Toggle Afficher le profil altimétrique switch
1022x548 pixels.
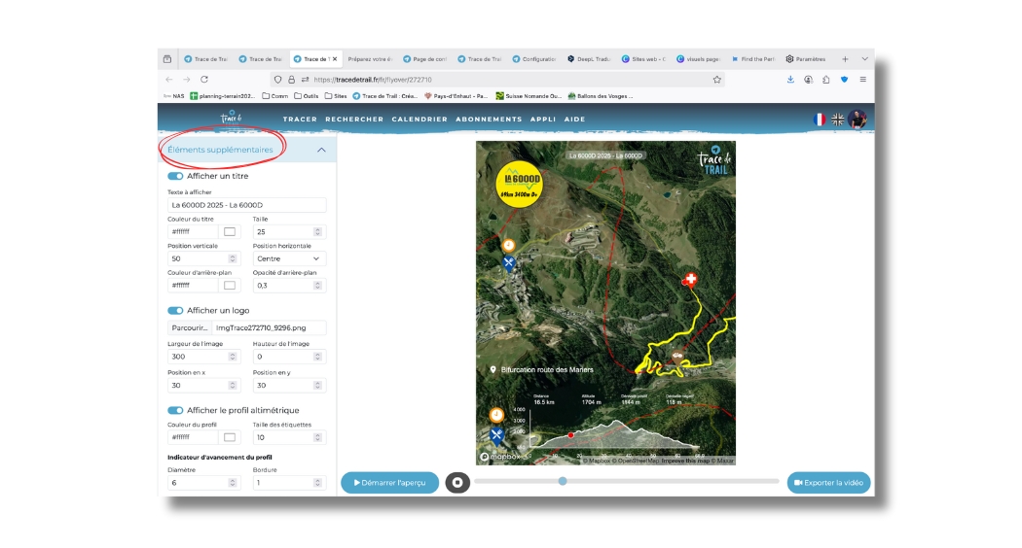tap(175, 411)
